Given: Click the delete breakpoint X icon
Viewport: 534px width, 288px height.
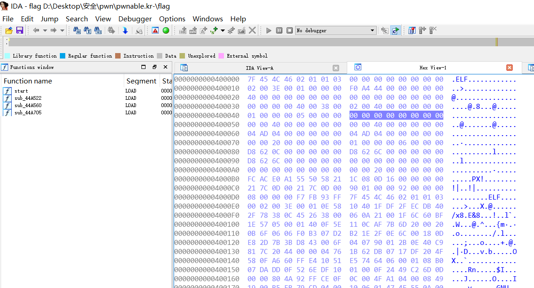Looking at the screenshot, I should (433, 30).
